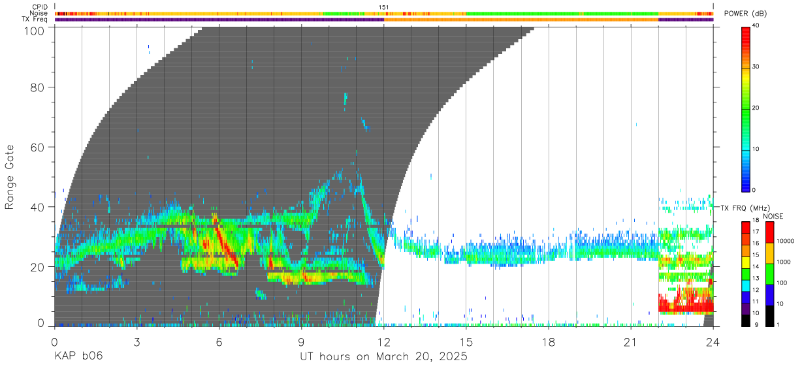Pick the 9 MHz tick label
The width and height of the screenshot is (802, 370).
[x=755, y=324]
